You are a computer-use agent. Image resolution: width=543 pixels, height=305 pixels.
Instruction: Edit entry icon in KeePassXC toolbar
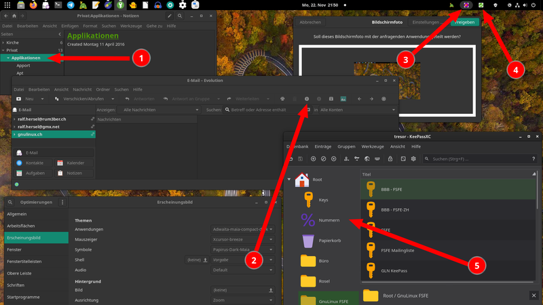click(x=324, y=159)
